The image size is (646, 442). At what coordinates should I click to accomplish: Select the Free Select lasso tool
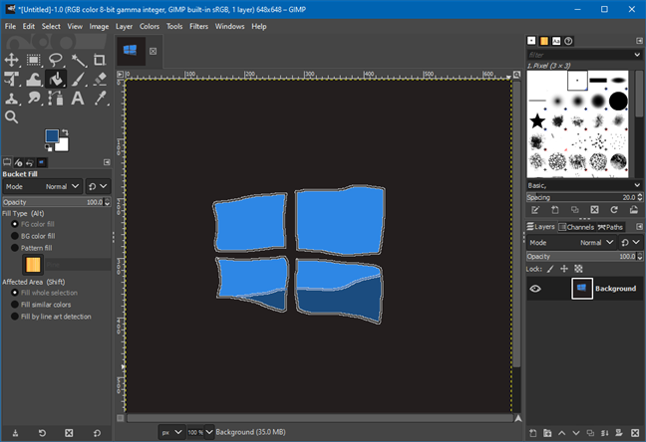coord(56,60)
